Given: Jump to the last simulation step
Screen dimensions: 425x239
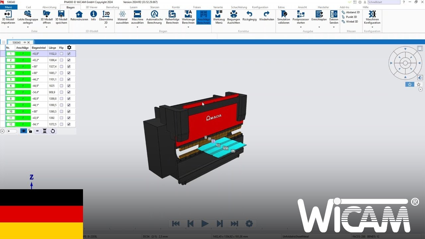Looking at the screenshot, I should [x=234, y=224].
